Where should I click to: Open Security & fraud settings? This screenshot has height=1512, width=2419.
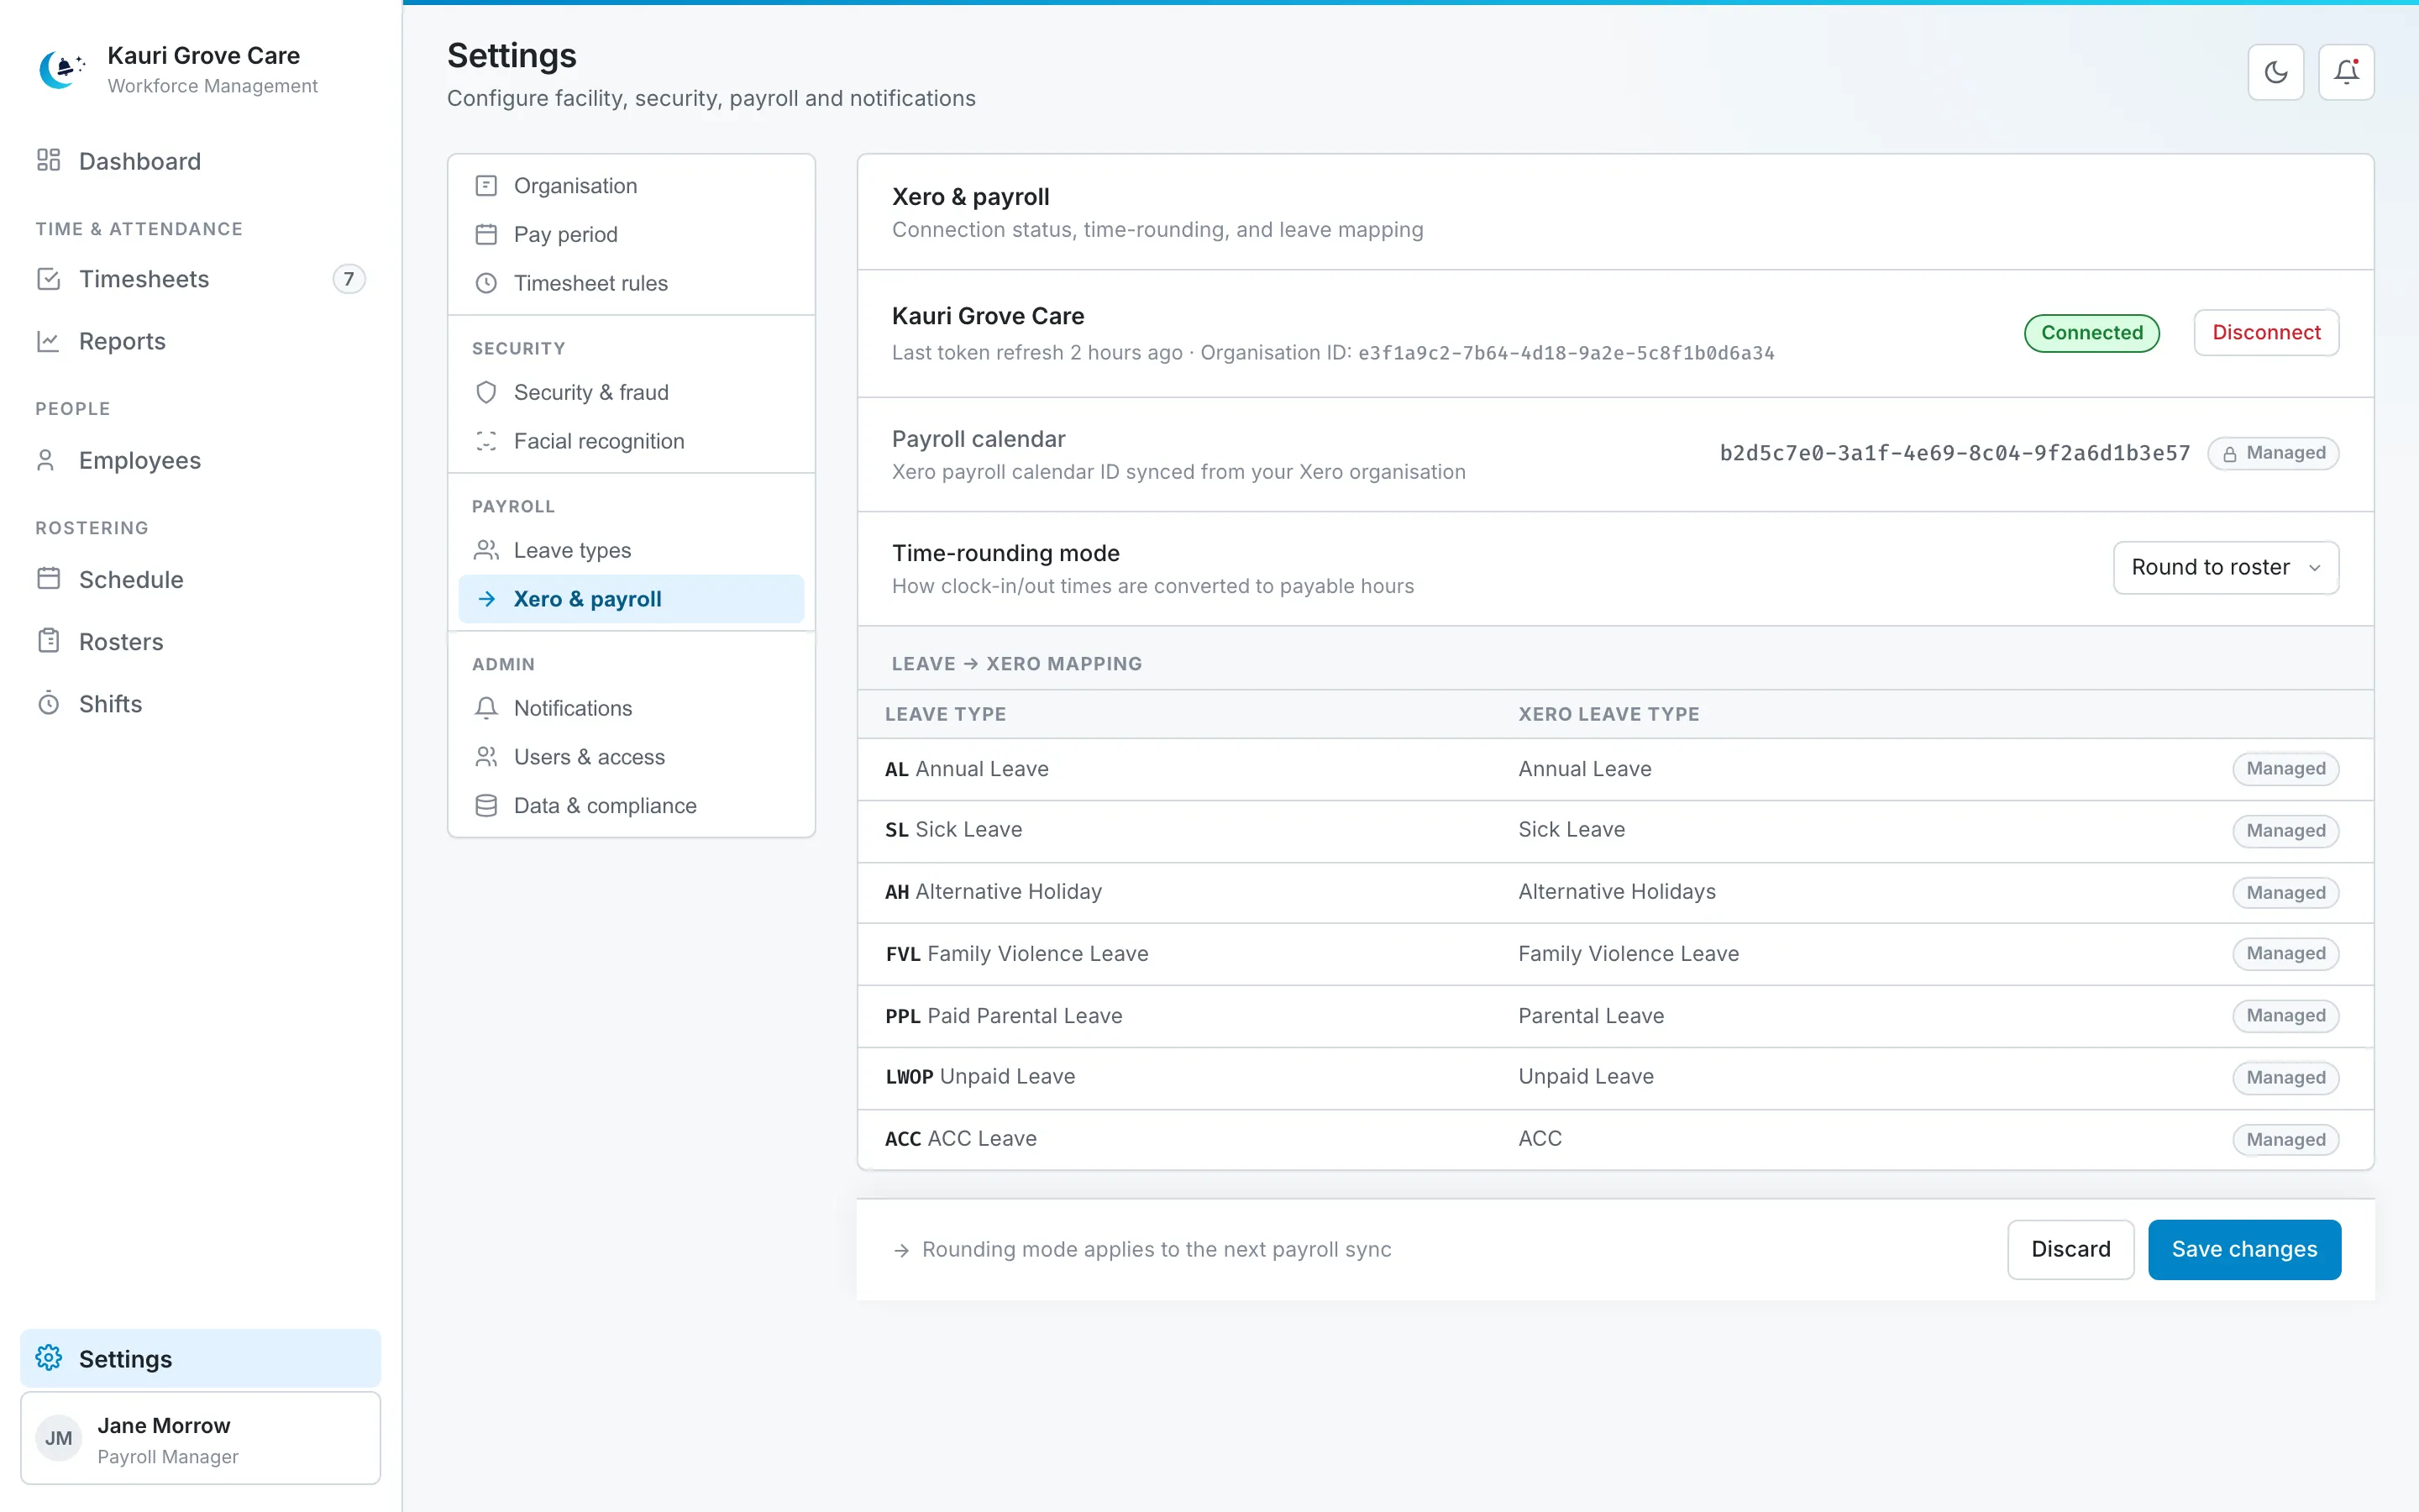click(631, 392)
